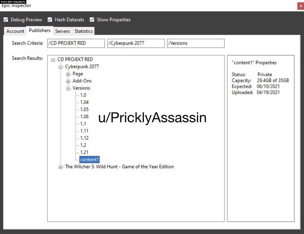Select version 1.21 in the tree
The height and width of the screenshot is (234, 304).
pyautogui.click(x=84, y=152)
